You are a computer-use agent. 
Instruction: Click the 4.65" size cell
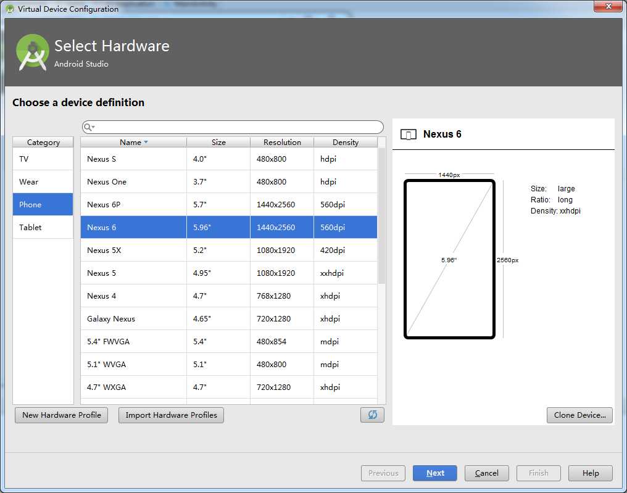[x=218, y=318]
